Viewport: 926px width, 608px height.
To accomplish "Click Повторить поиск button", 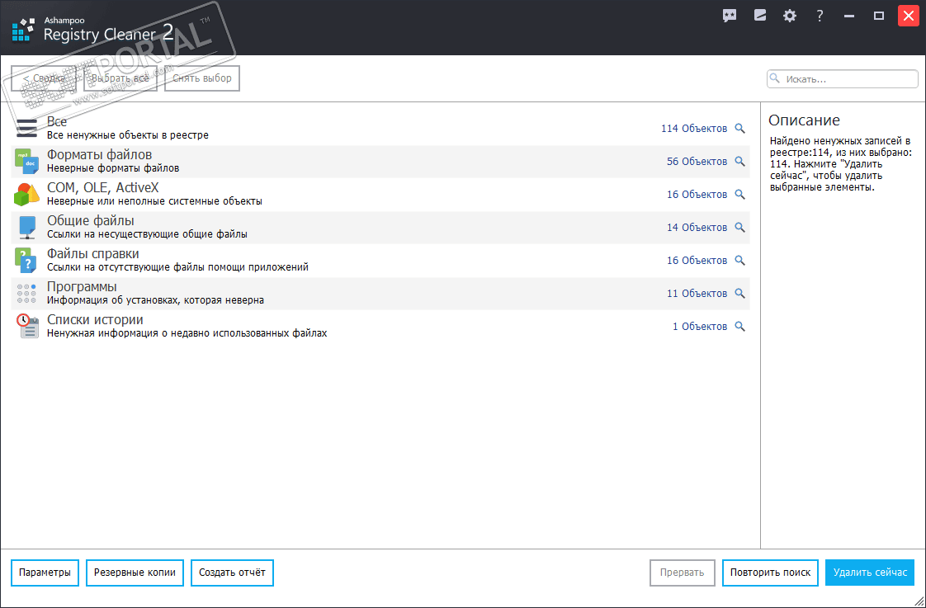I will click(770, 573).
